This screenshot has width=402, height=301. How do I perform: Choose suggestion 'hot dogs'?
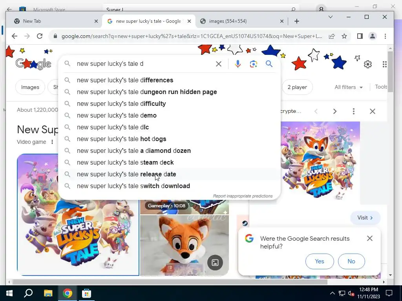pyautogui.click(x=169, y=139)
